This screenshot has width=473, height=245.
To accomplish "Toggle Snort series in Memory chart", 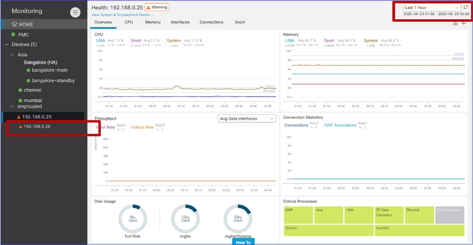I will point(329,41).
